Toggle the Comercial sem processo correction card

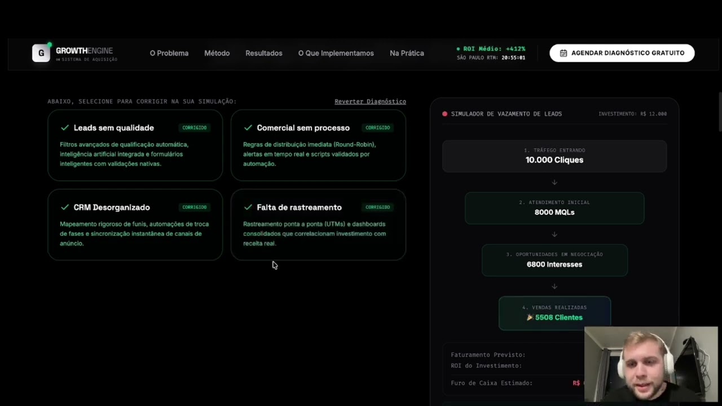click(x=318, y=145)
